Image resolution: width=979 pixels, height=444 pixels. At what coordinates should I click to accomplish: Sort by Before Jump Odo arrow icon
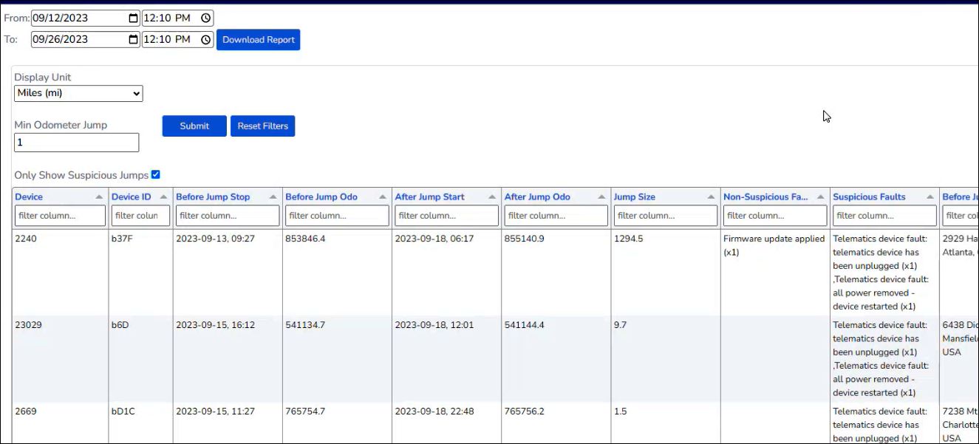pos(383,197)
